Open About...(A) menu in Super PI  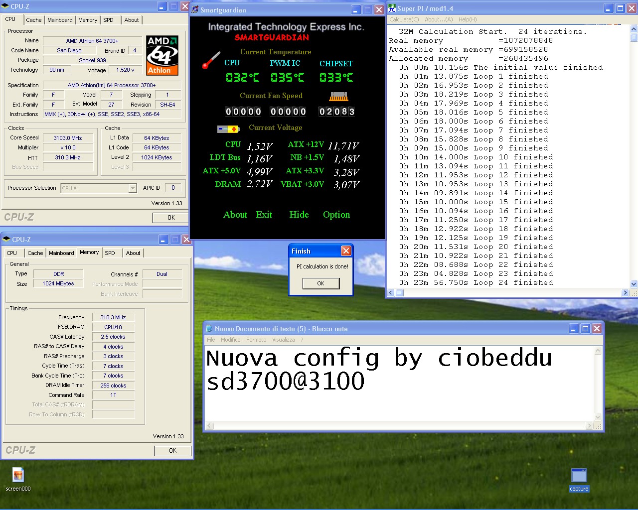pyautogui.click(x=439, y=19)
